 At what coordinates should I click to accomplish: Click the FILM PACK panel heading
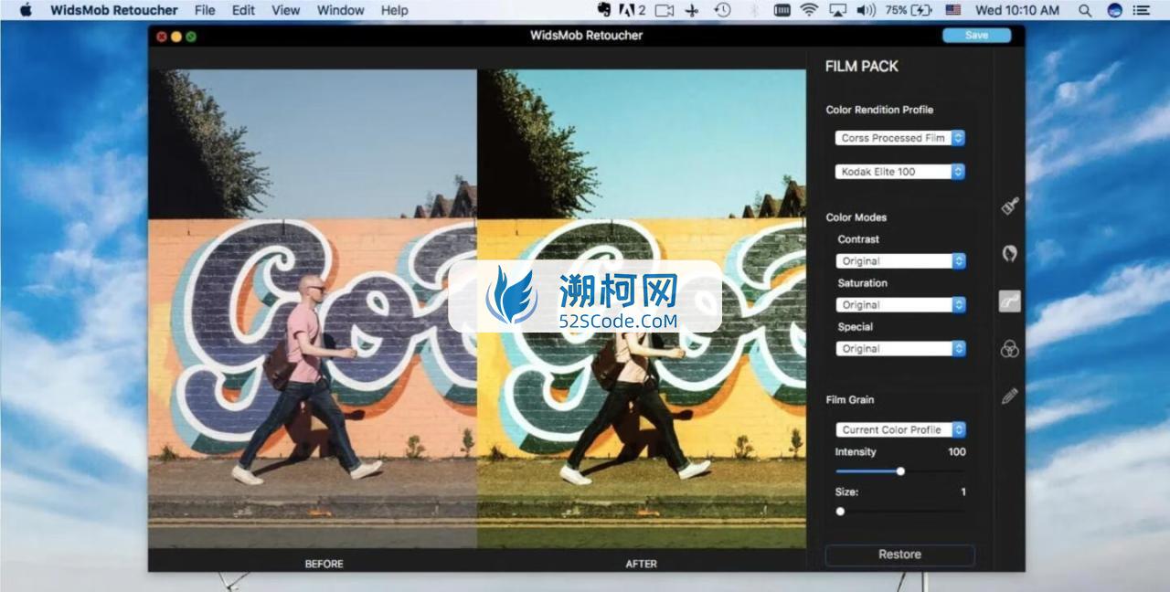click(861, 66)
